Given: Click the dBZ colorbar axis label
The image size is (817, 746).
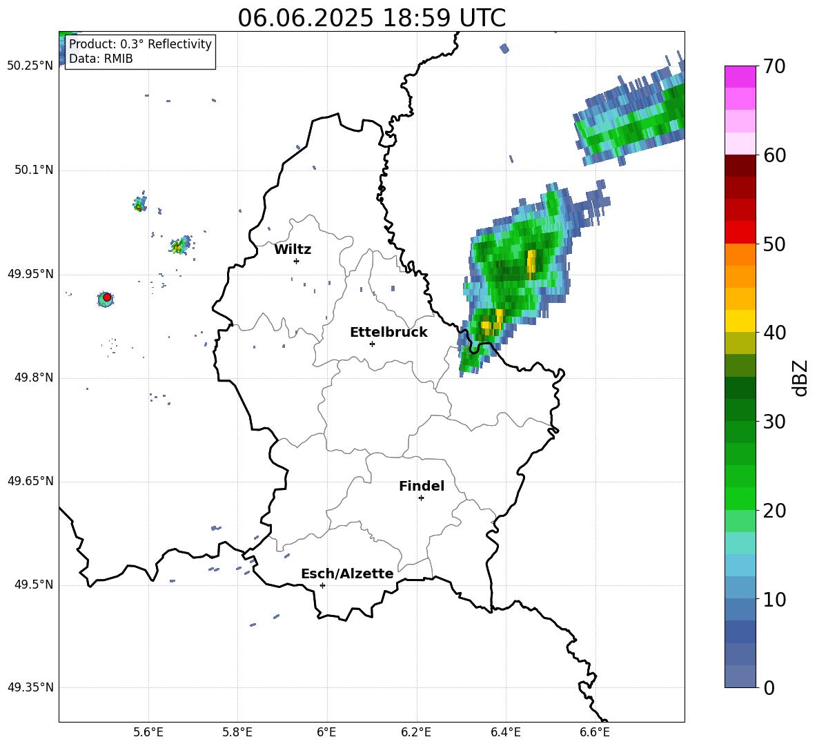Looking at the screenshot, I should tap(800, 377).
